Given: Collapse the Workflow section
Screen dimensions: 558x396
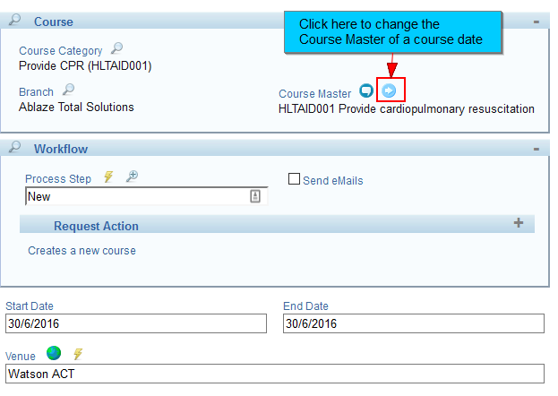Looking at the screenshot, I should [x=537, y=150].
